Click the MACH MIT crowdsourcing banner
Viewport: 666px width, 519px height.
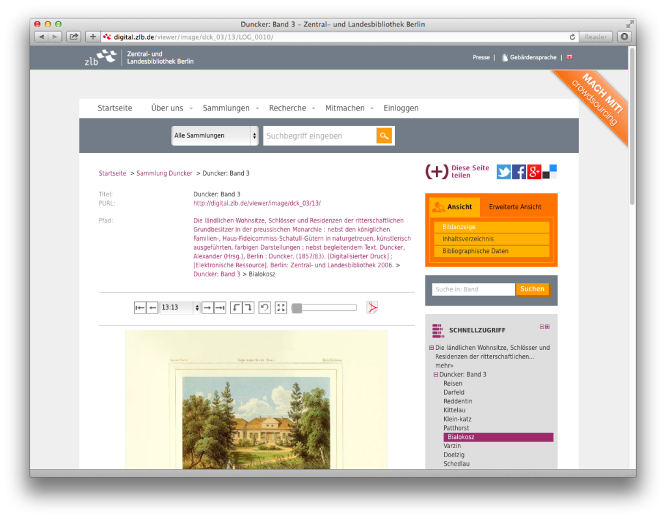coord(596,102)
